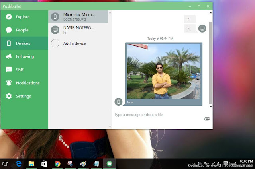Viewport: 255px width, 169px height.
Task: Click the NASIR-NOTEBOOK computer icon
Action: [x=55, y=30]
